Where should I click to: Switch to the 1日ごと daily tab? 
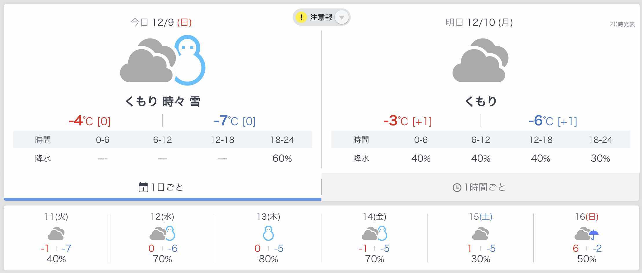[x=162, y=187]
